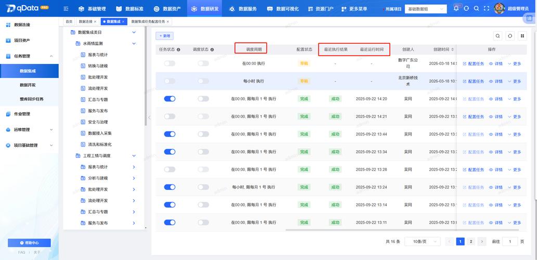Open the 基础管理 top menu
537x260 pixels.
tap(92, 9)
